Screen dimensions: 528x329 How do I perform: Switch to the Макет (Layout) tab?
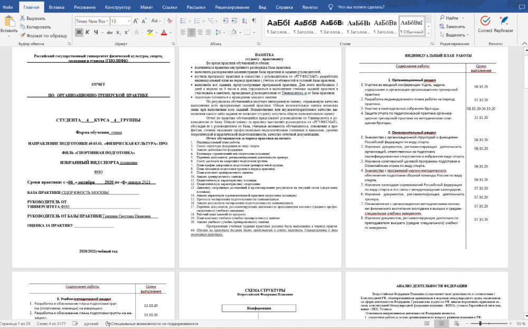click(x=146, y=7)
